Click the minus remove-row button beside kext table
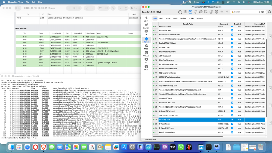This screenshot has width=272, height=153. 270,54
